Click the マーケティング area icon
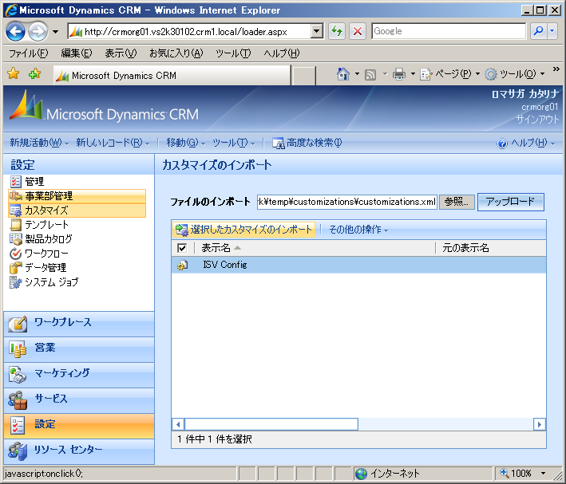 pos(18,375)
